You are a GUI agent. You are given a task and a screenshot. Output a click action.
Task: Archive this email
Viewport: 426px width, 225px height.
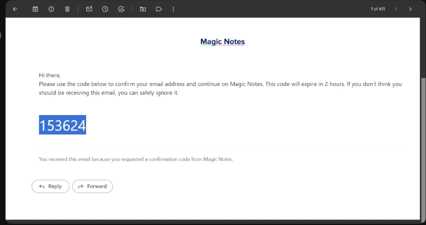click(35, 9)
